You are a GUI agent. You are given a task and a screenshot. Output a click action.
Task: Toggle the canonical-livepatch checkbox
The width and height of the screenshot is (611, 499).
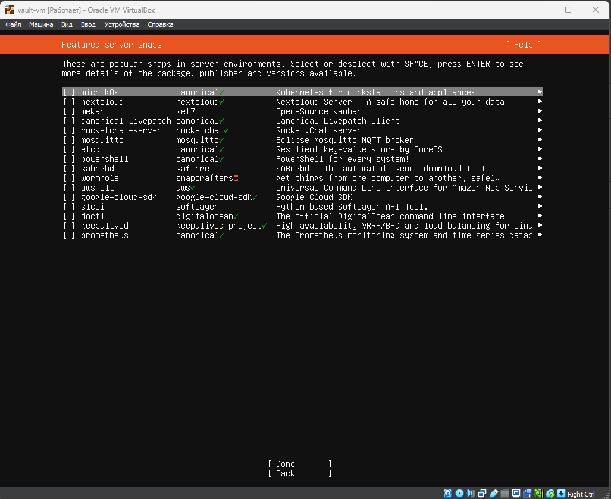[68, 121]
